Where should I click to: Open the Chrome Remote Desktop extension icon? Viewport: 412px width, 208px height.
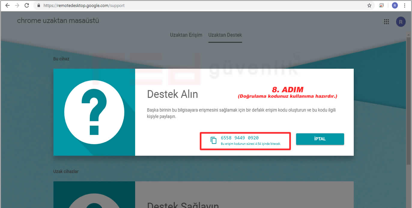pyautogui.click(x=381, y=5)
